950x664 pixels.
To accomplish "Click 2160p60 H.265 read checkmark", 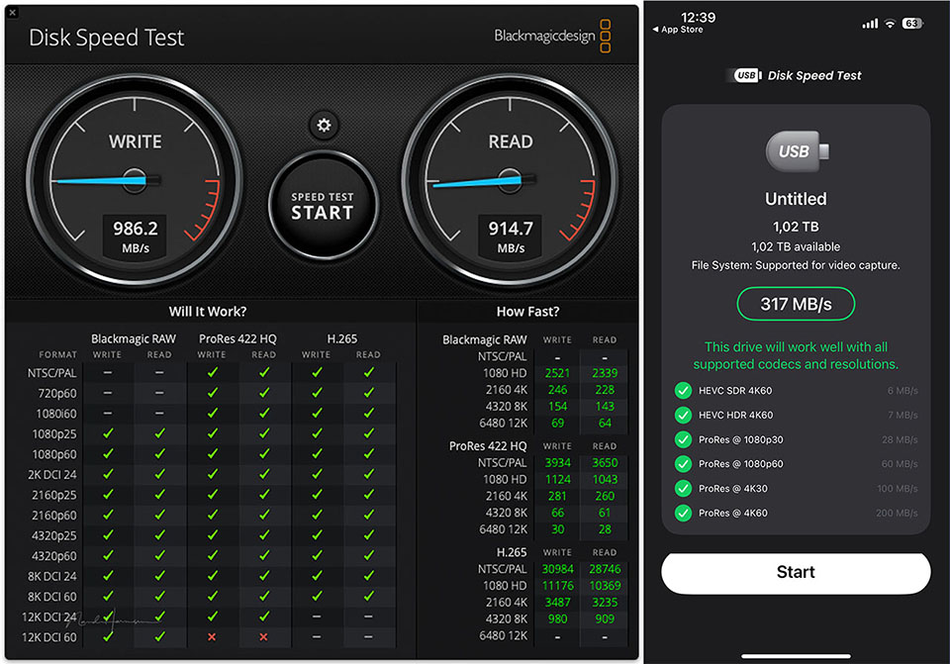I will tap(368, 515).
